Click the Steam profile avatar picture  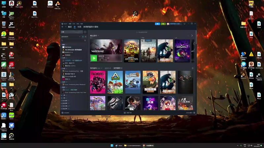[x=168, y=24]
